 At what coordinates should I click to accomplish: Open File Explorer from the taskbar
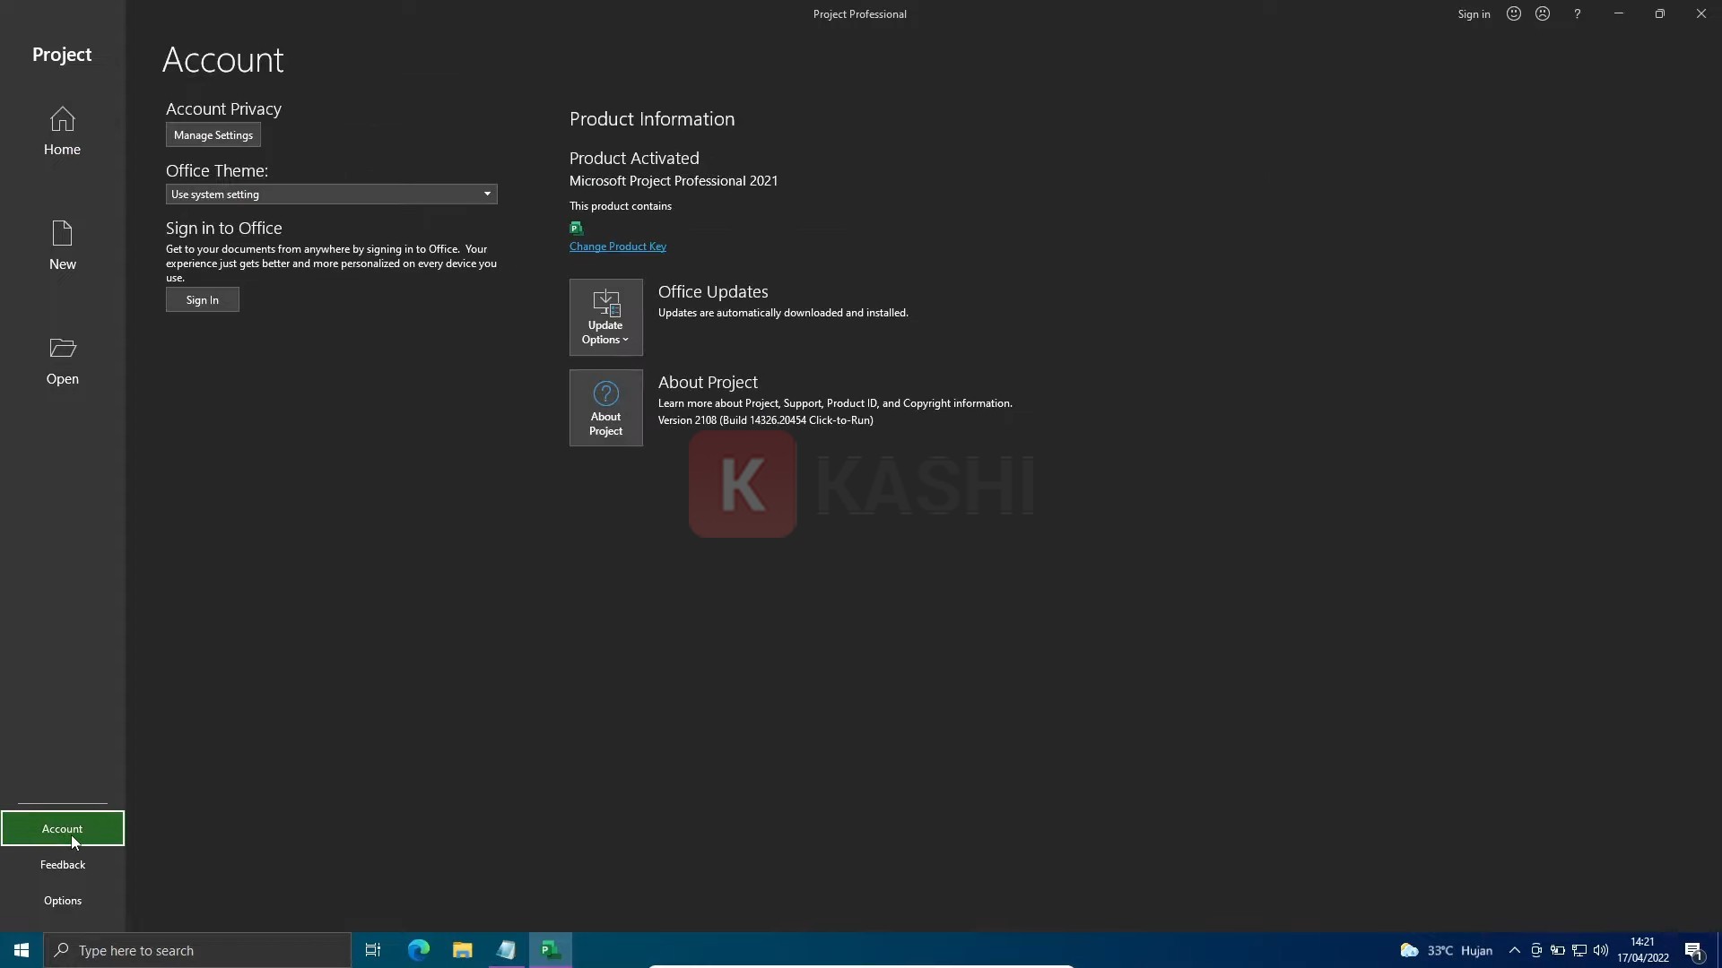(462, 950)
